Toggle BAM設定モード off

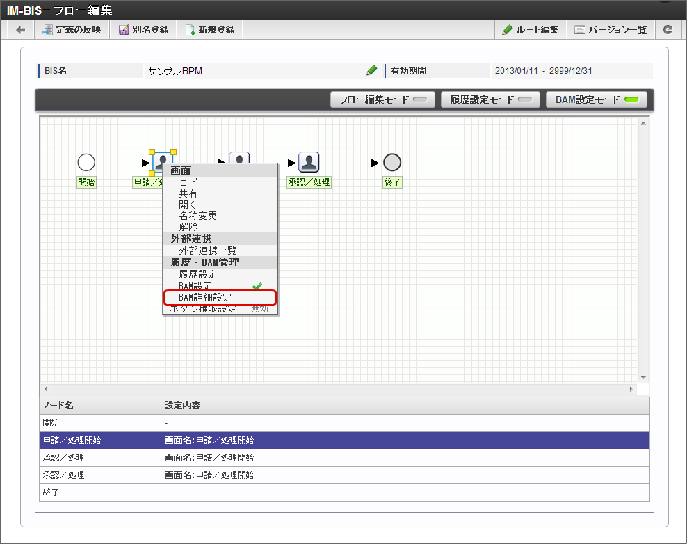(596, 99)
